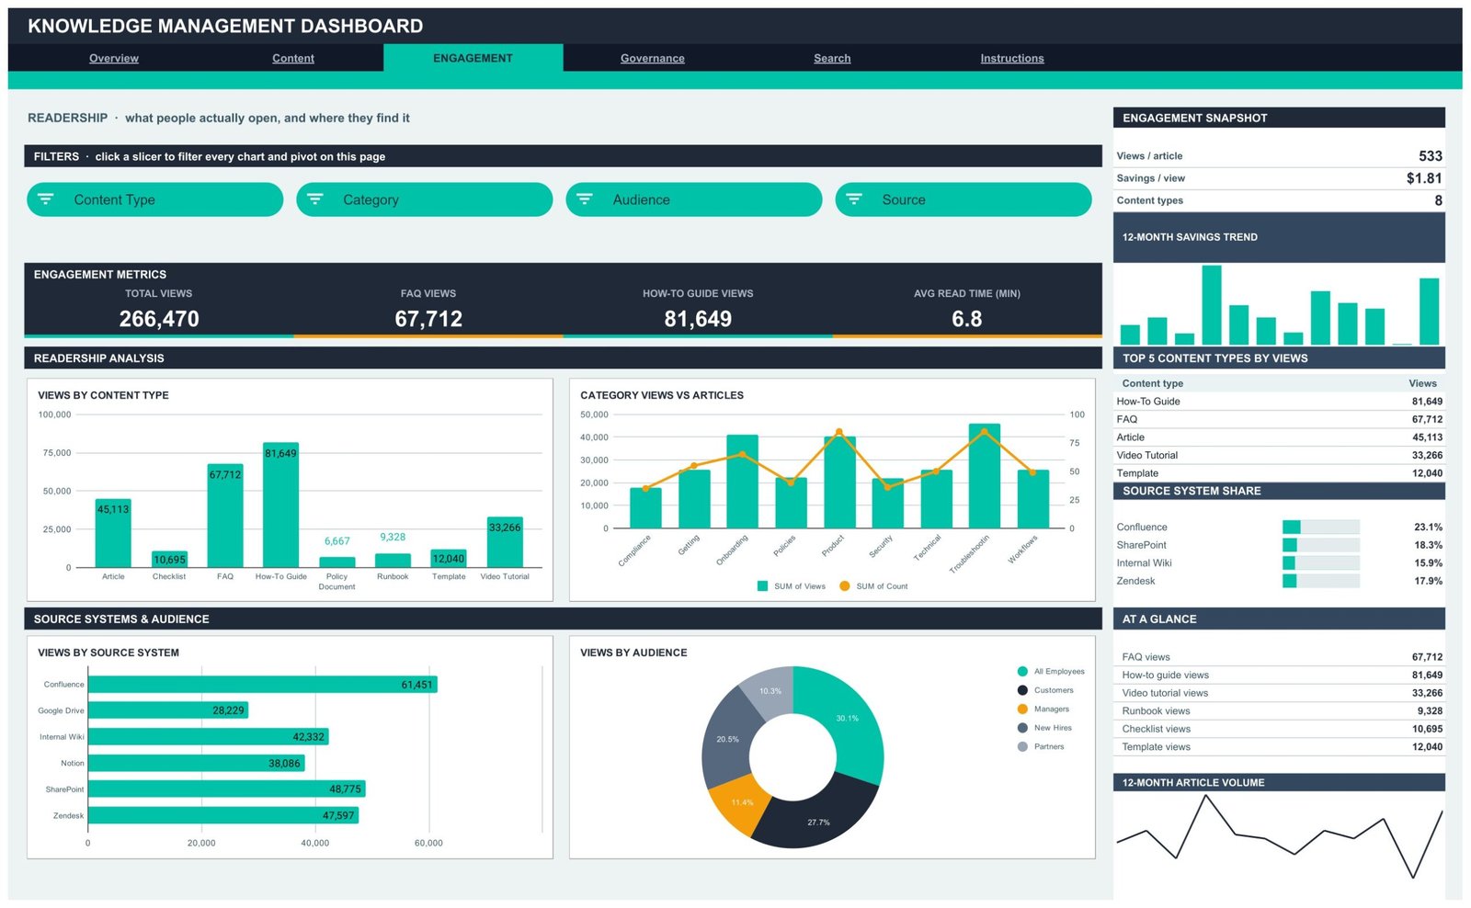Click the Content types value 8

(x=1439, y=200)
